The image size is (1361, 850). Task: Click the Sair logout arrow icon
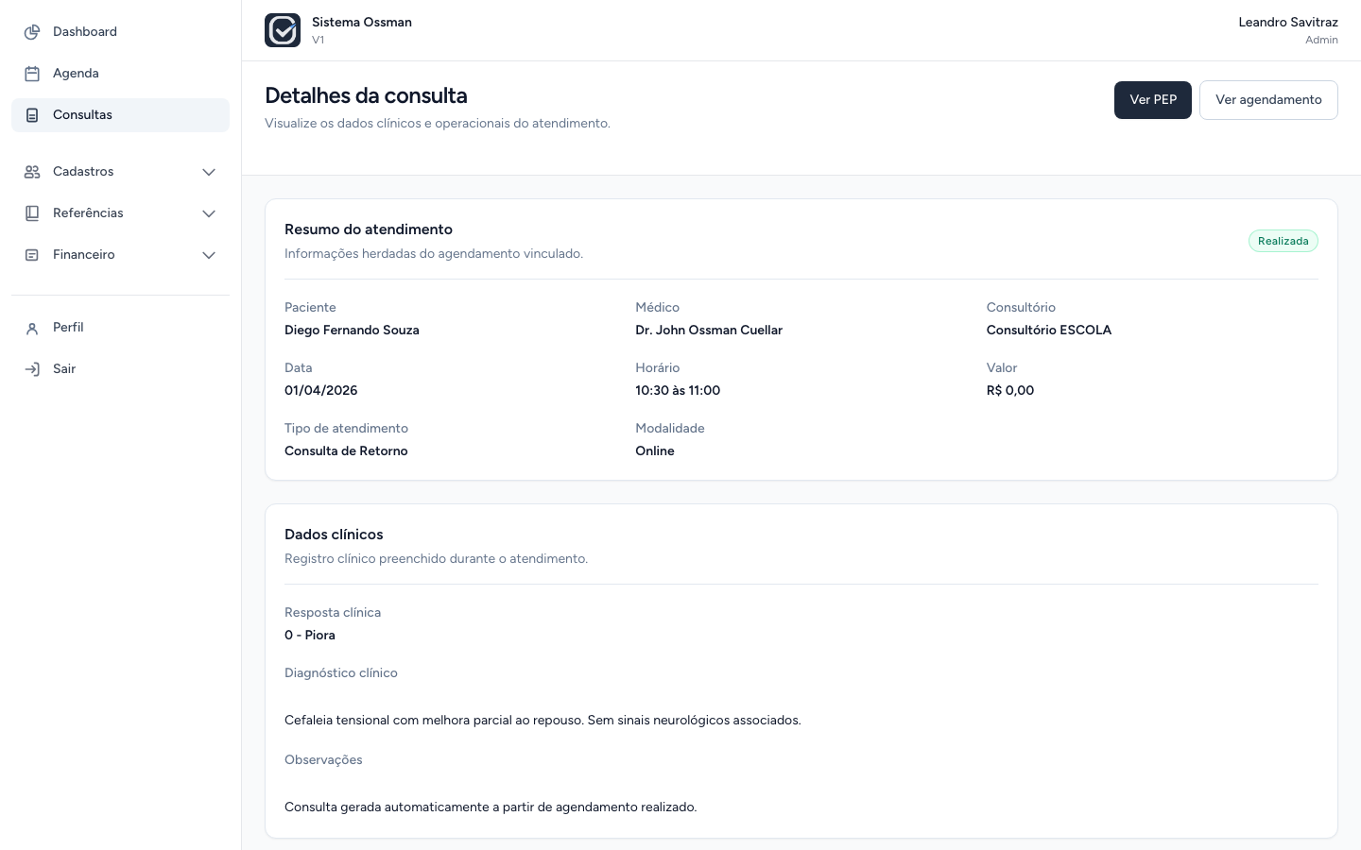(x=32, y=369)
